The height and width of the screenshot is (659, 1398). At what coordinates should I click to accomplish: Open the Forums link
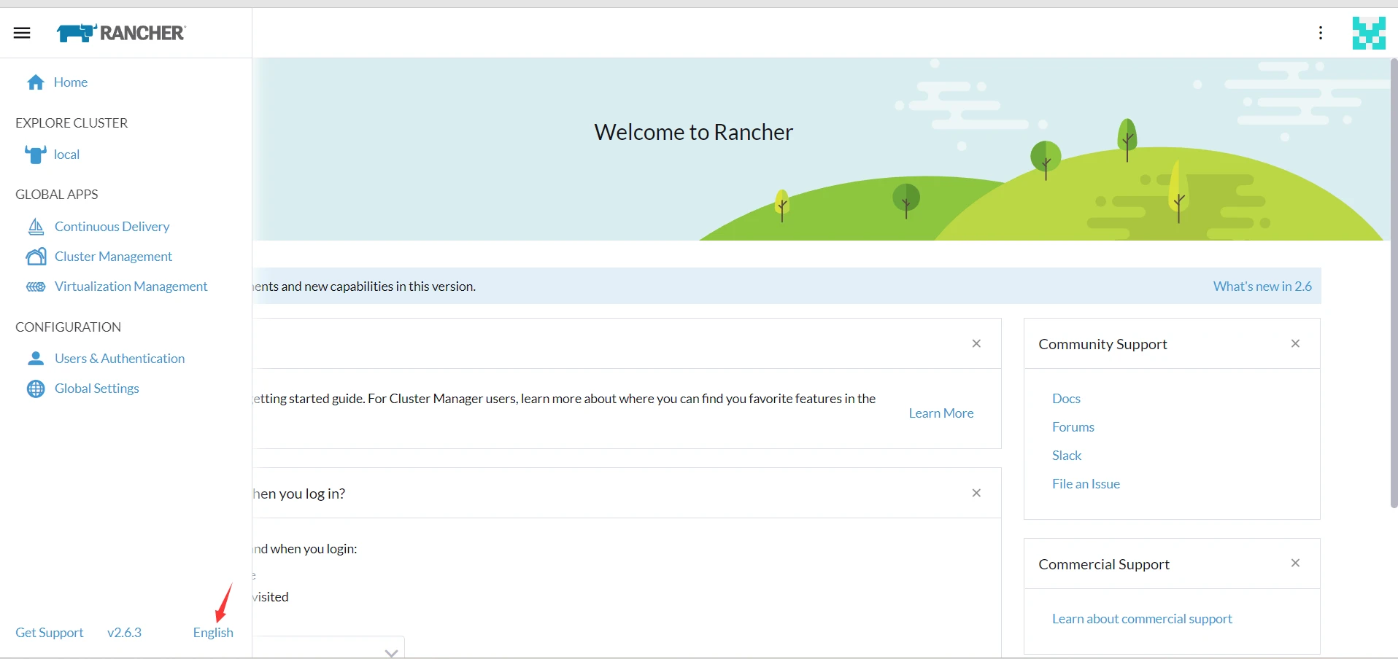(x=1073, y=427)
